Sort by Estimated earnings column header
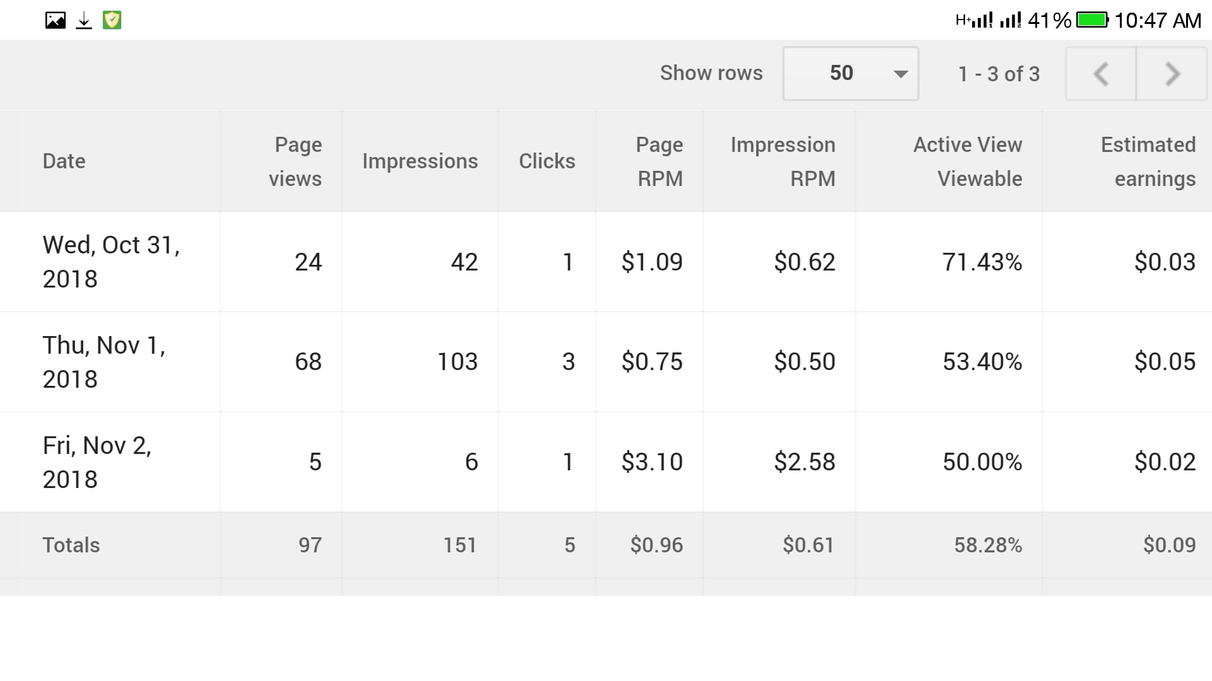This screenshot has width=1212, height=681. (1148, 161)
